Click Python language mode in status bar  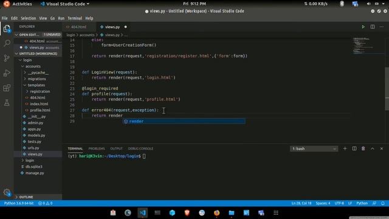point(362,203)
